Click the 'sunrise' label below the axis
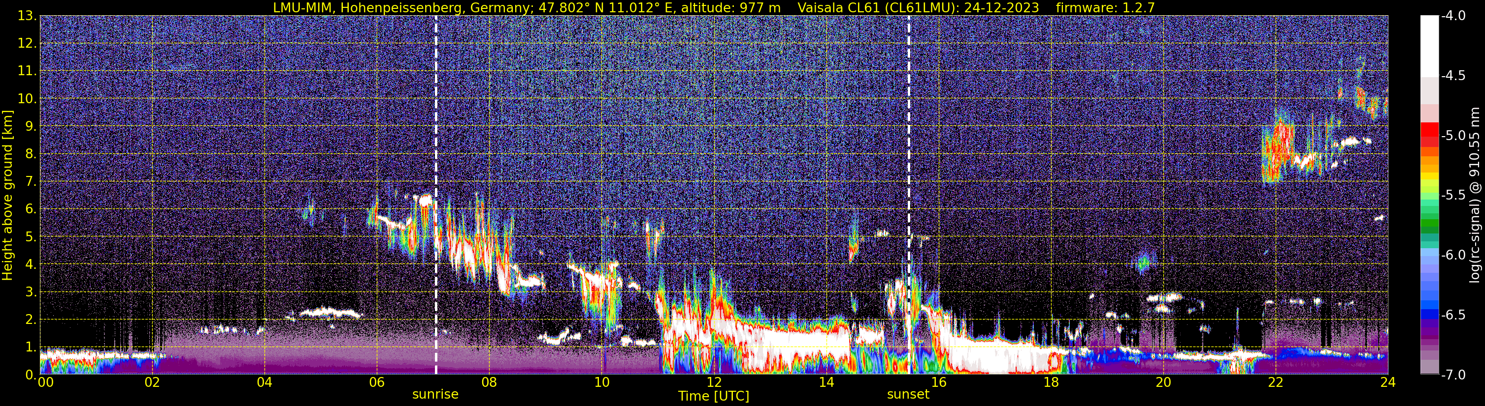The width and height of the screenshot is (1485, 406). click(435, 395)
